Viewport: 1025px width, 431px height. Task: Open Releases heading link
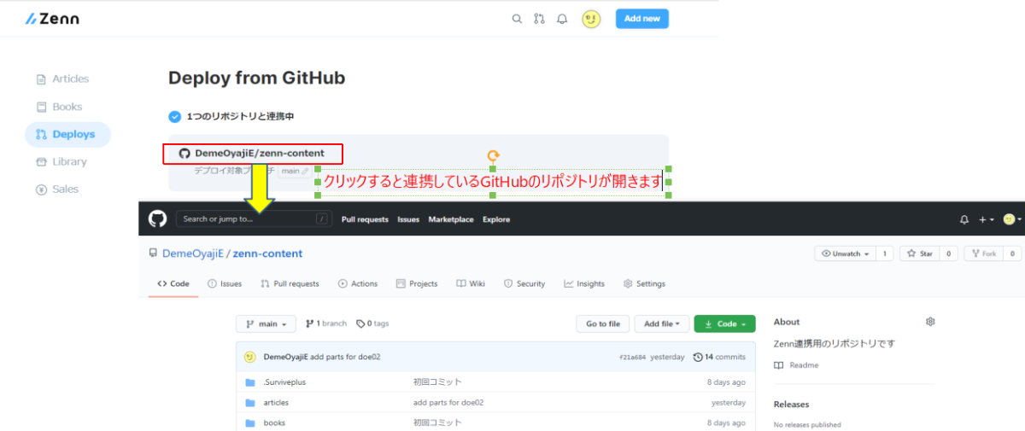(792, 405)
